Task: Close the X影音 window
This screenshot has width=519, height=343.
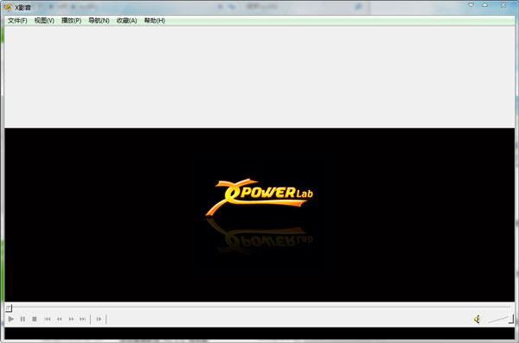Action: [x=503, y=5]
